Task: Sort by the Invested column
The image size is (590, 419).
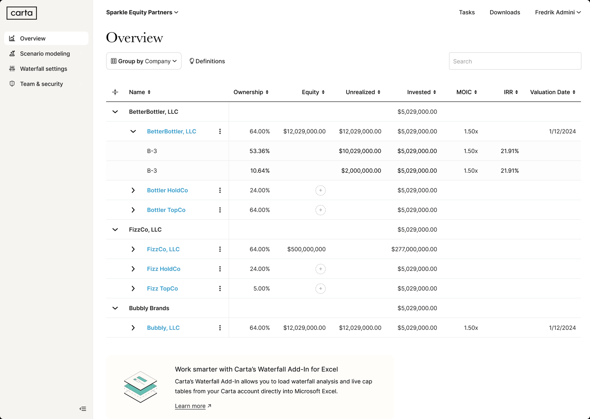Action: coord(422,92)
